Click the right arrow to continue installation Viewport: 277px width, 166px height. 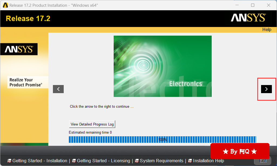point(266,89)
